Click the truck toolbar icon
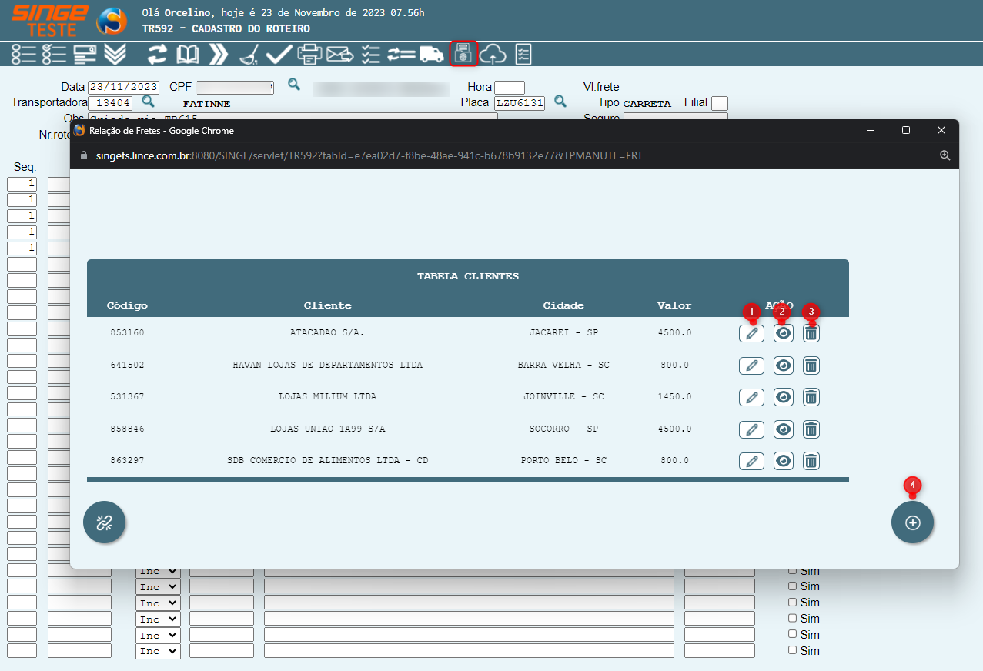Viewport: 983px width, 671px height. (x=432, y=54)
